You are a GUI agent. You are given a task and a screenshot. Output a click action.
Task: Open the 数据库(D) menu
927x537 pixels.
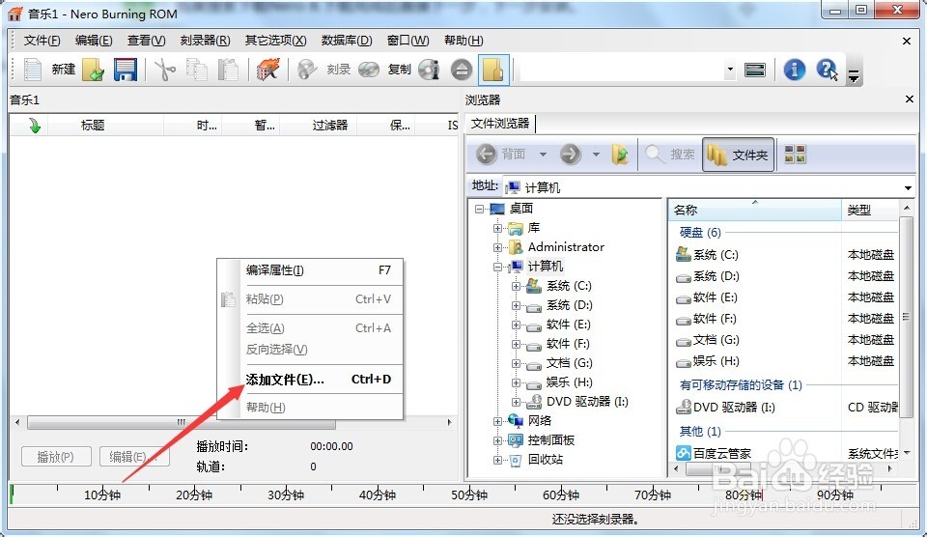coord(347,41)
